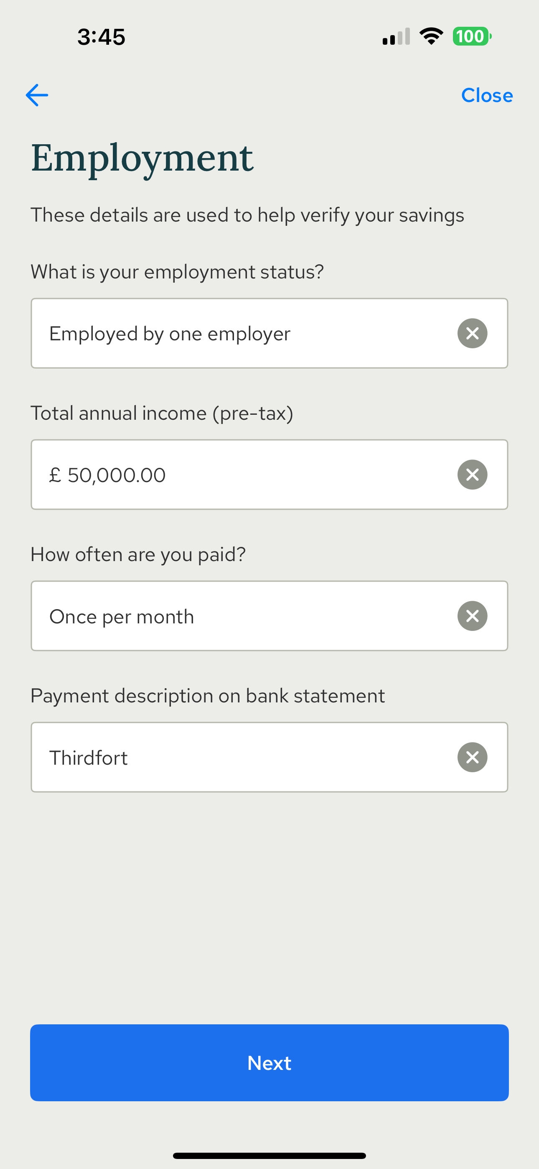Tap the cellular signal bars icon
539x1169 pixels.
tap(396, 36)
